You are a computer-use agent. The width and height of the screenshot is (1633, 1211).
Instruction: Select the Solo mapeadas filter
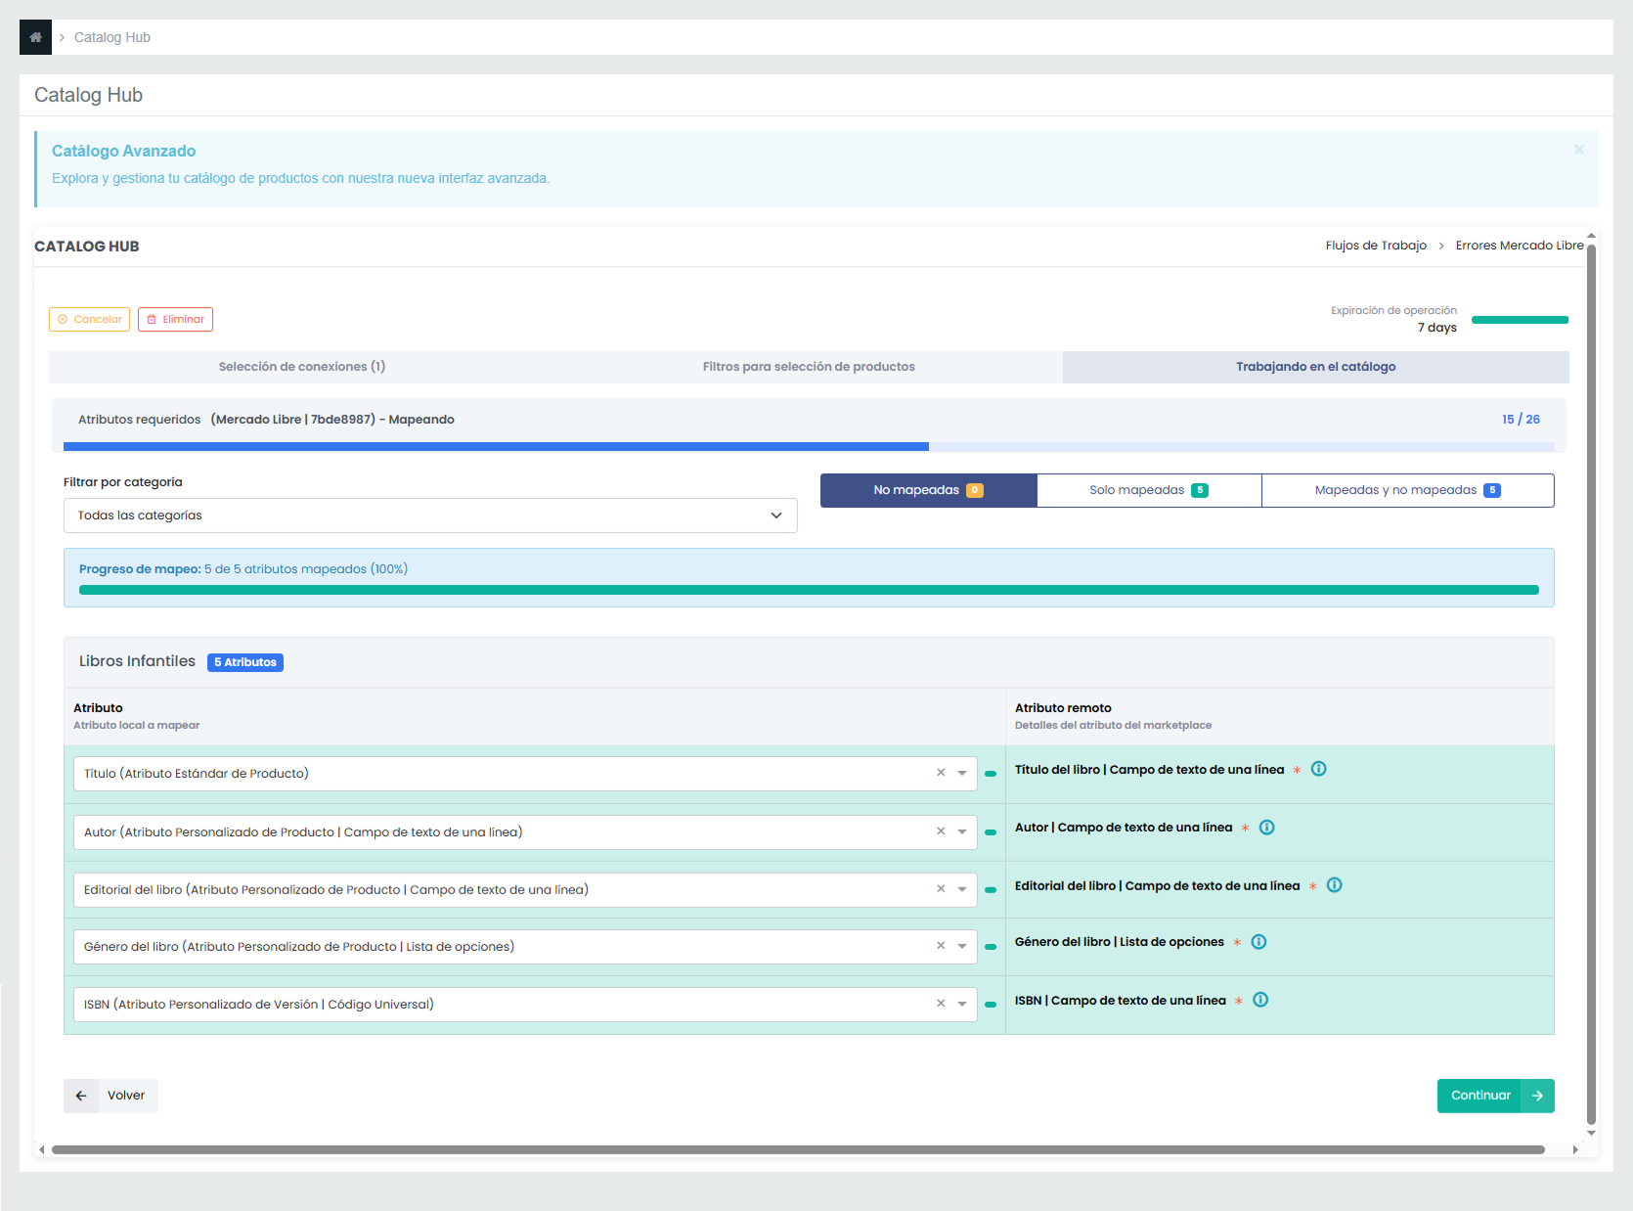click(x=1149, y=490)
